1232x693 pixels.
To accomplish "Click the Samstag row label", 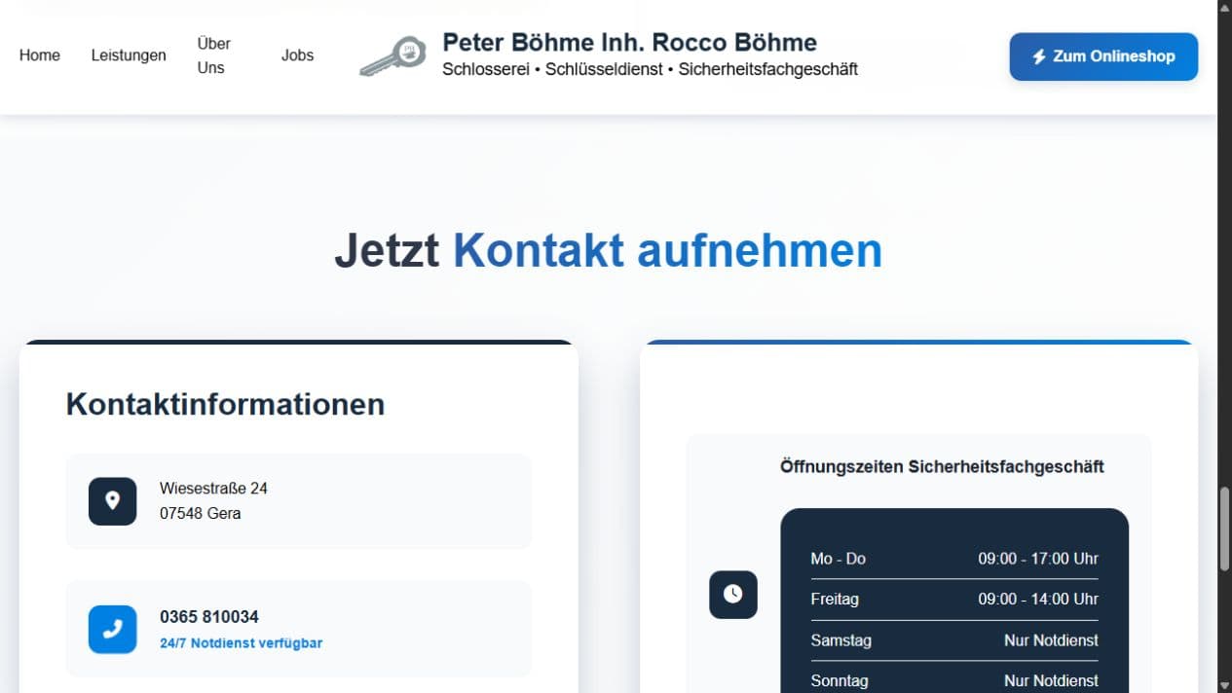I will (x=840, y=640).
